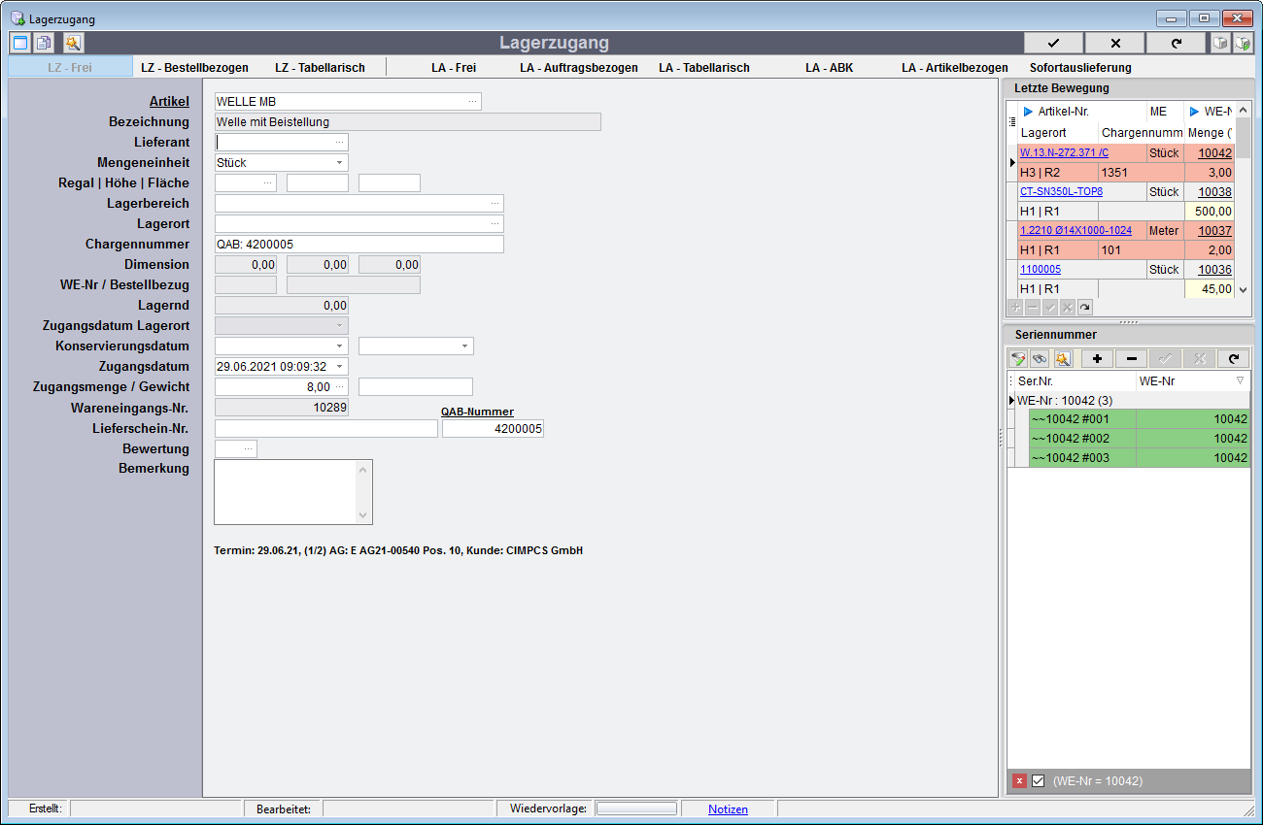Open Zugangsmenge 8,00 ellipsis button
This screenshot has width=1263, height=825.
(340, 387)
